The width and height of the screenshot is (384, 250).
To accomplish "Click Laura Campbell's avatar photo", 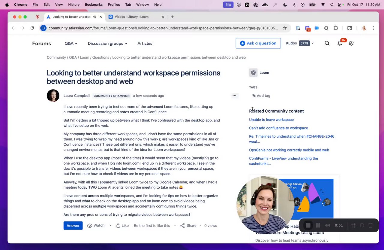I will pos(53,96).
